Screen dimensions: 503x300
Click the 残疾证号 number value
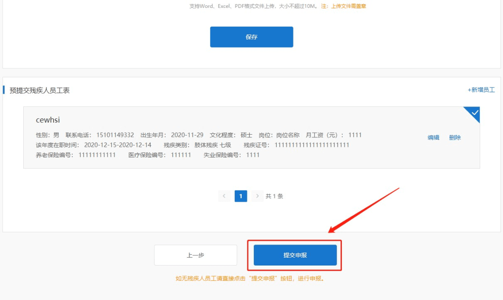click(x=312, y=145)
